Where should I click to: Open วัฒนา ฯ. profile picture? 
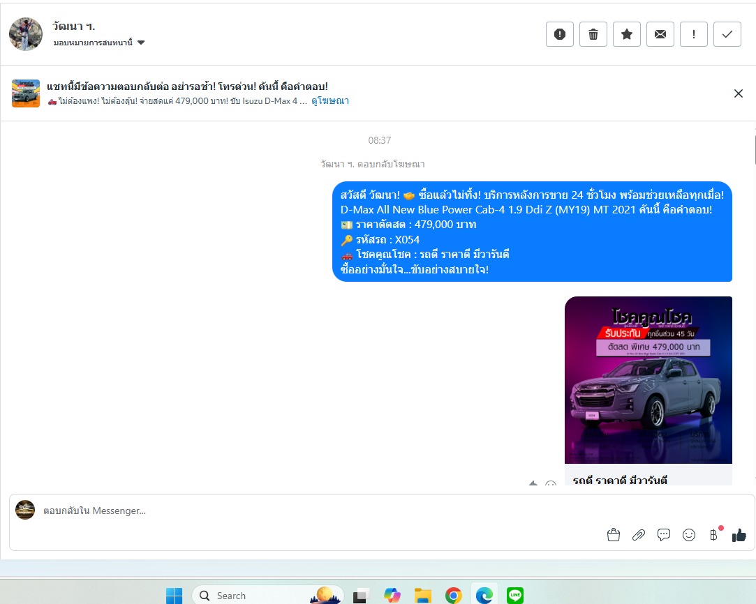pyautogui.click(x=26, y=34)
